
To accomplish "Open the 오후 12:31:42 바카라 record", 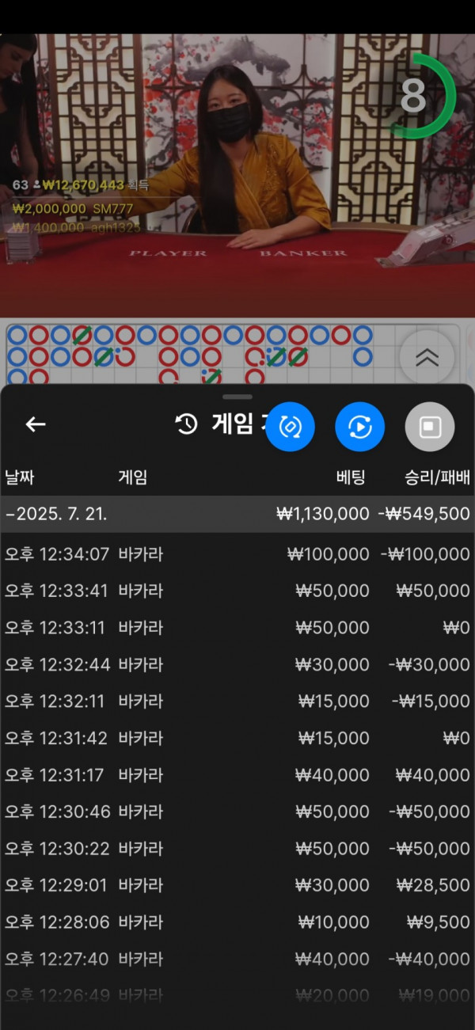I will tap(237, 738).
